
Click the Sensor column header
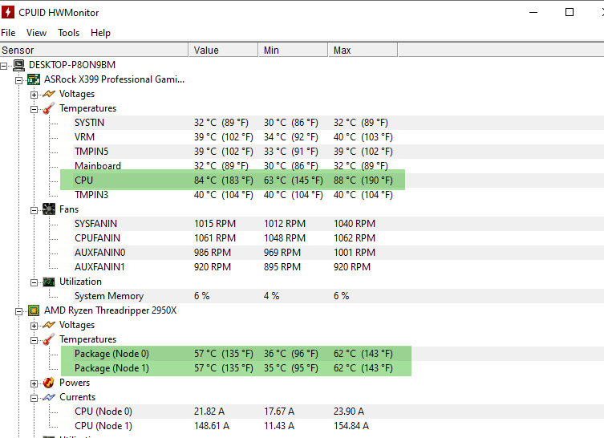point(94,50)
